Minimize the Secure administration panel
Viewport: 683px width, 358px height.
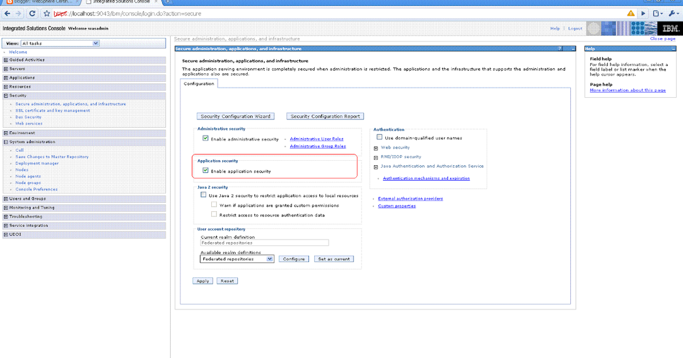[574, 49]
